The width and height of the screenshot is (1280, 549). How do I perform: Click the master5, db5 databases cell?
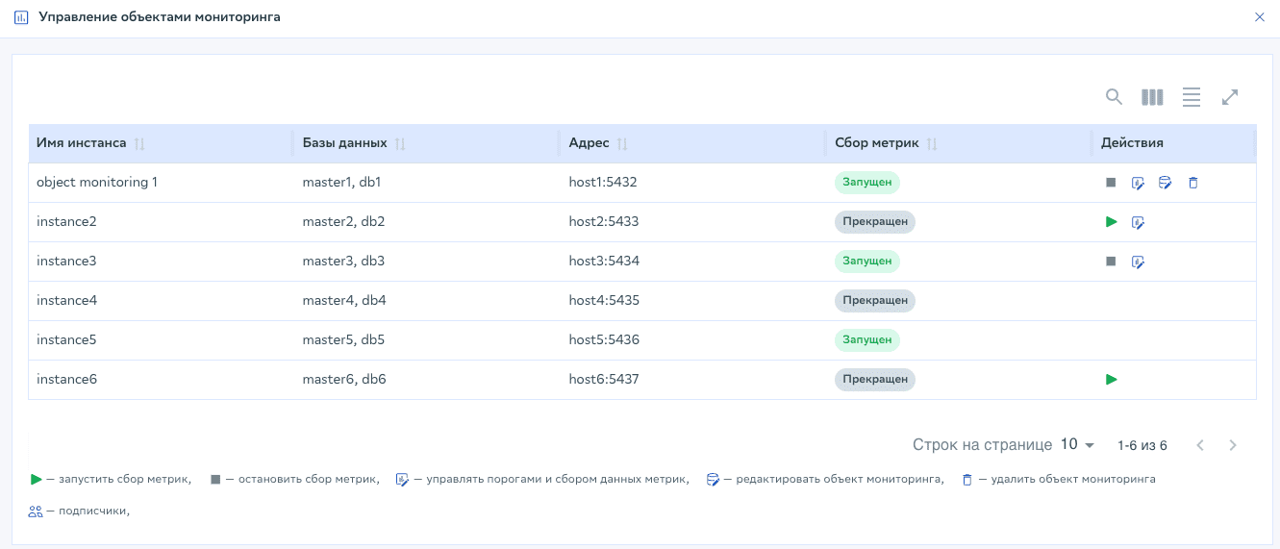click(343, 339)
